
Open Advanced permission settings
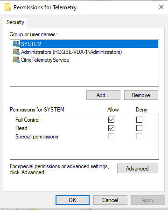tap(138, 169)
